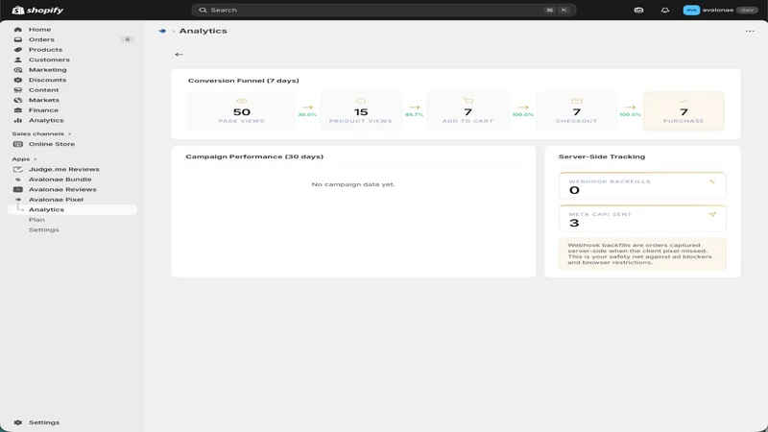Click the Product Views funnel card
This screenshot has width=768, height=432.
(361, 110)
